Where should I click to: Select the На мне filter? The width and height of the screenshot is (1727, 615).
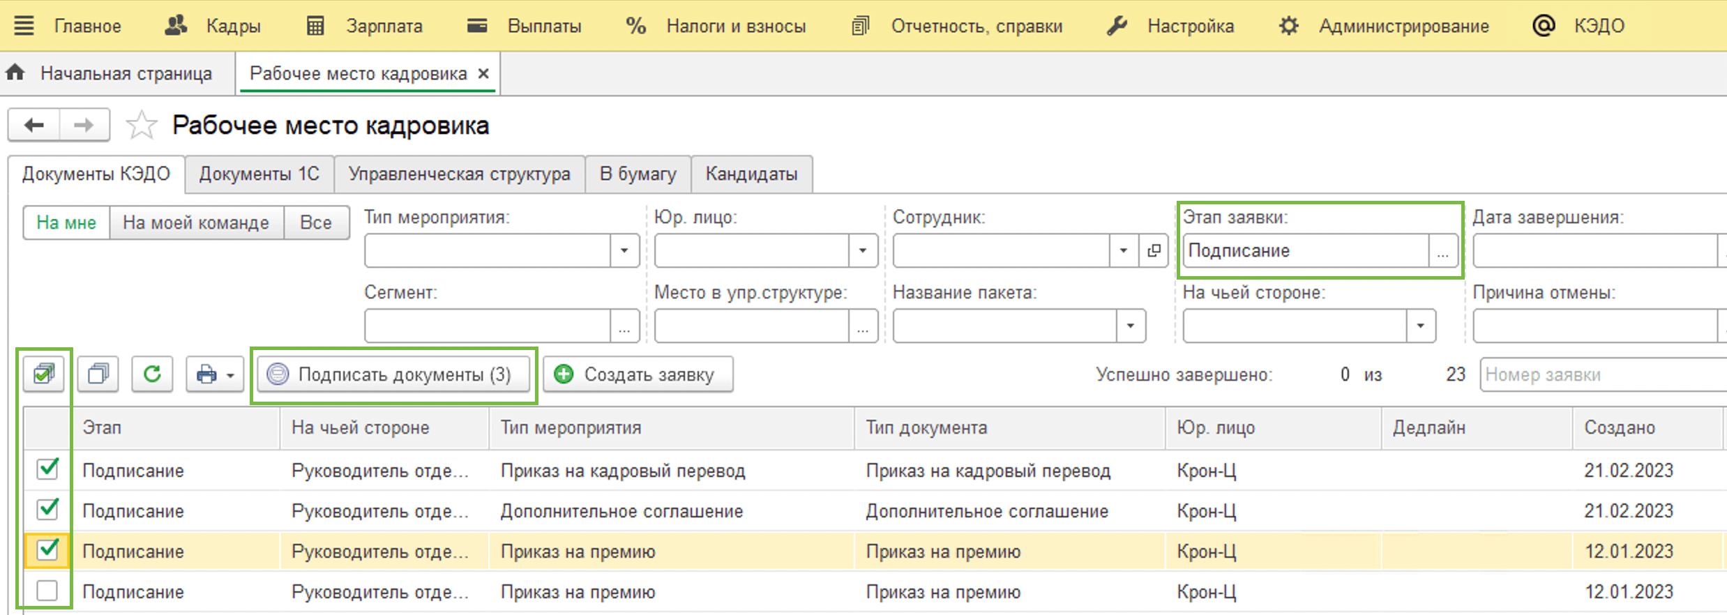point(66,222)
